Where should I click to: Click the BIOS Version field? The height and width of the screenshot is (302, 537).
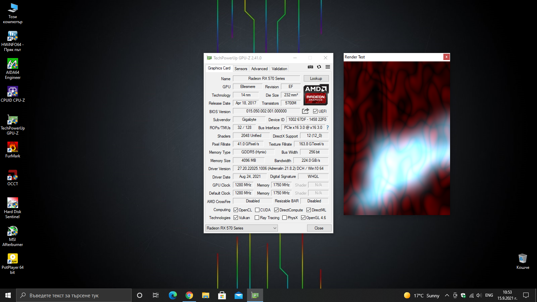pyautogui.click(x=266, y=111)
